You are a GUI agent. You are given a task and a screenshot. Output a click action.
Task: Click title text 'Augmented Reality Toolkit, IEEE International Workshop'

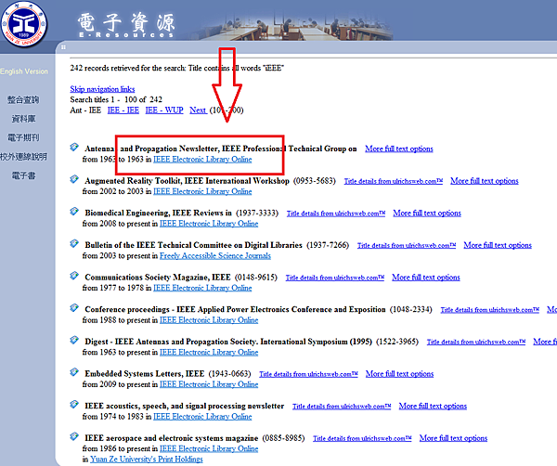[187, 181]
